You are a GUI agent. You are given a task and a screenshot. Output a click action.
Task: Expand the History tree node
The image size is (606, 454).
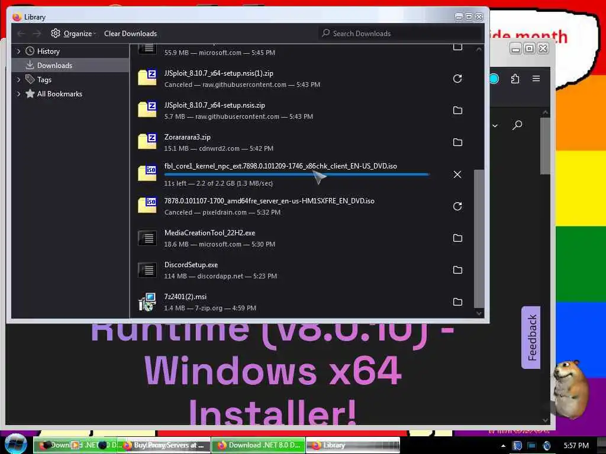(x=18, y=51)
